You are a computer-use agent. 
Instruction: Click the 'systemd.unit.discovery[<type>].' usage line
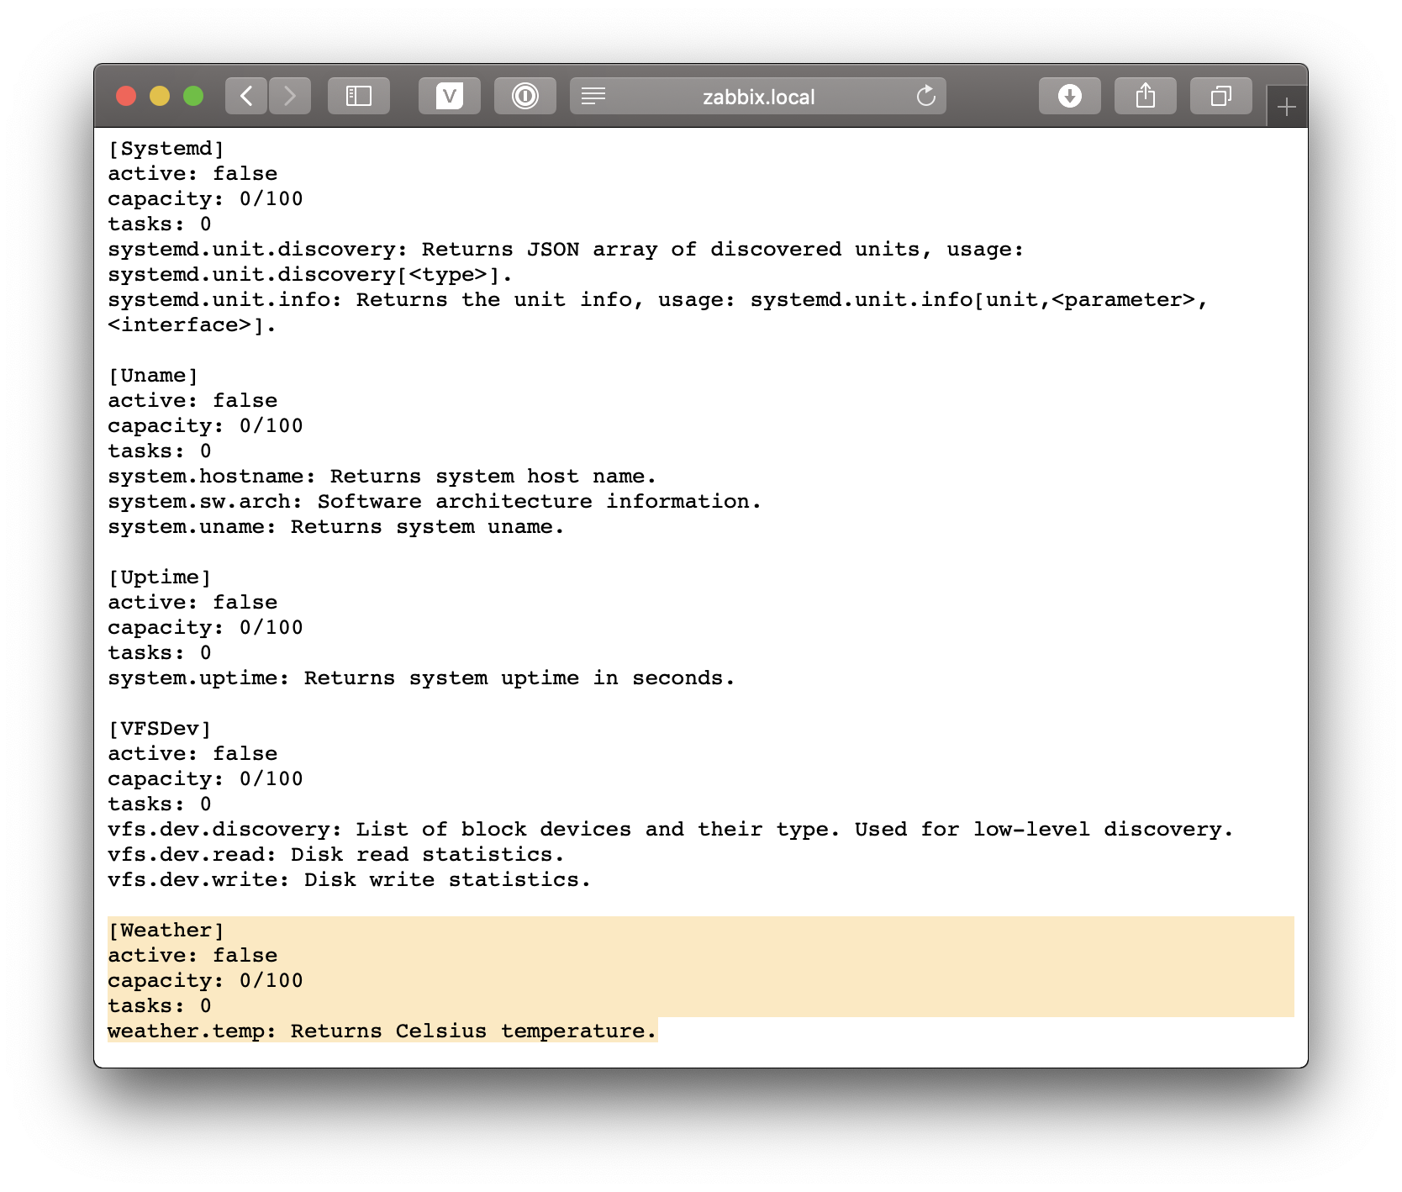[x=310, y=275]
